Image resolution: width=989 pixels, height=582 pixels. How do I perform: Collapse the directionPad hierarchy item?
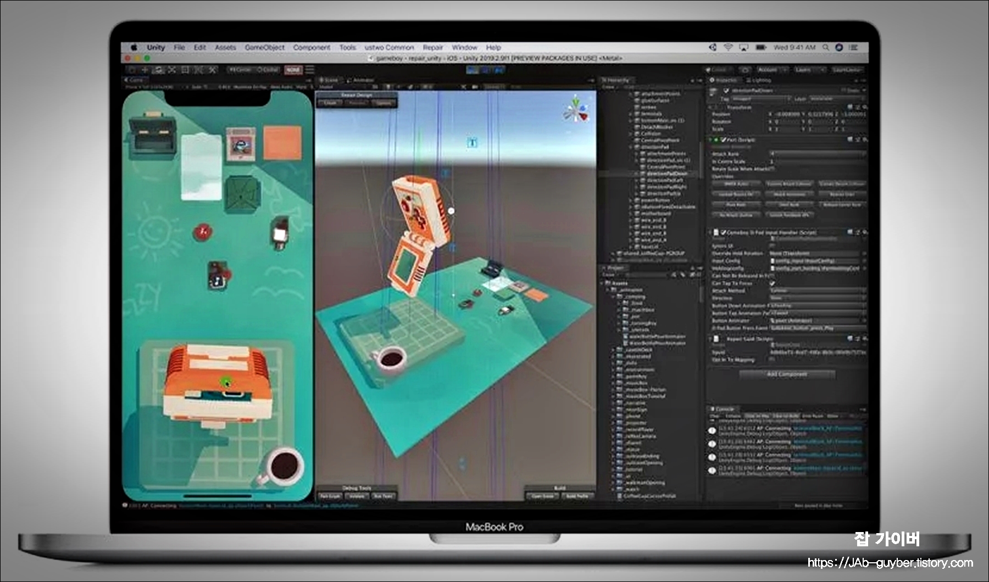pyautogui.click(x=631, y=147)
